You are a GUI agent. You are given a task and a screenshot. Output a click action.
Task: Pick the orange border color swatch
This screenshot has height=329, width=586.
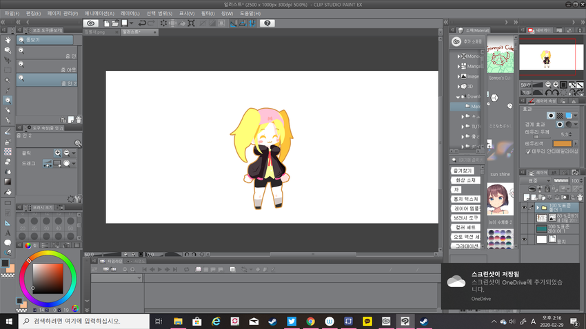coord(562,143)
